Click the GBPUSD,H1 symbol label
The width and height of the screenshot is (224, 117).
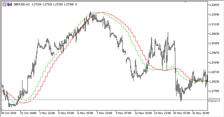(22, 4)
